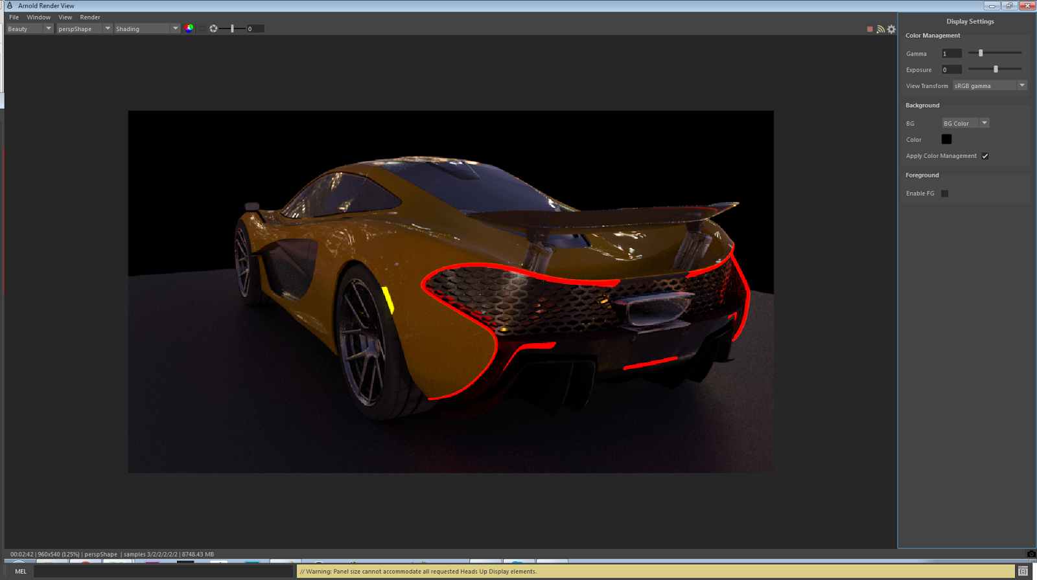Open the Beauty AOV dropdown

tap(30, 28)
